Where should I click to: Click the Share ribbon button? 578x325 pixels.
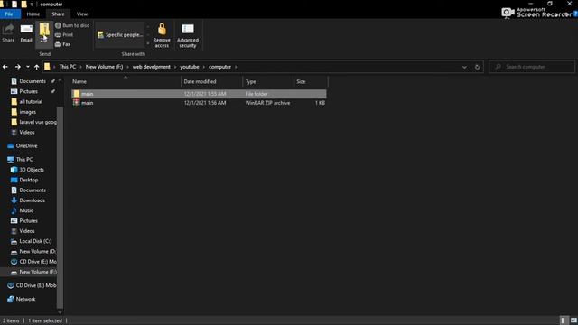pos(8,32)
